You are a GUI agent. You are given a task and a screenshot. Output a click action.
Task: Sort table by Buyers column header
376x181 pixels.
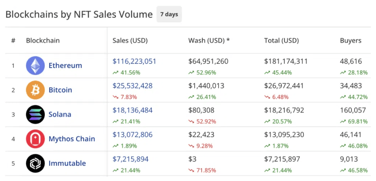[351, 40]
